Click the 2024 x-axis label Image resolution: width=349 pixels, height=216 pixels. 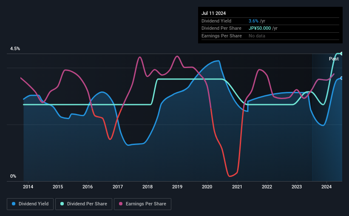coord(326,187)
